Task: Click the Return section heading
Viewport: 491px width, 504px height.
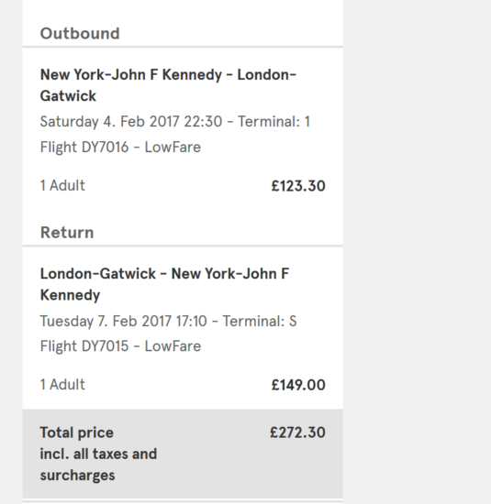Action: tap(67, 233)
